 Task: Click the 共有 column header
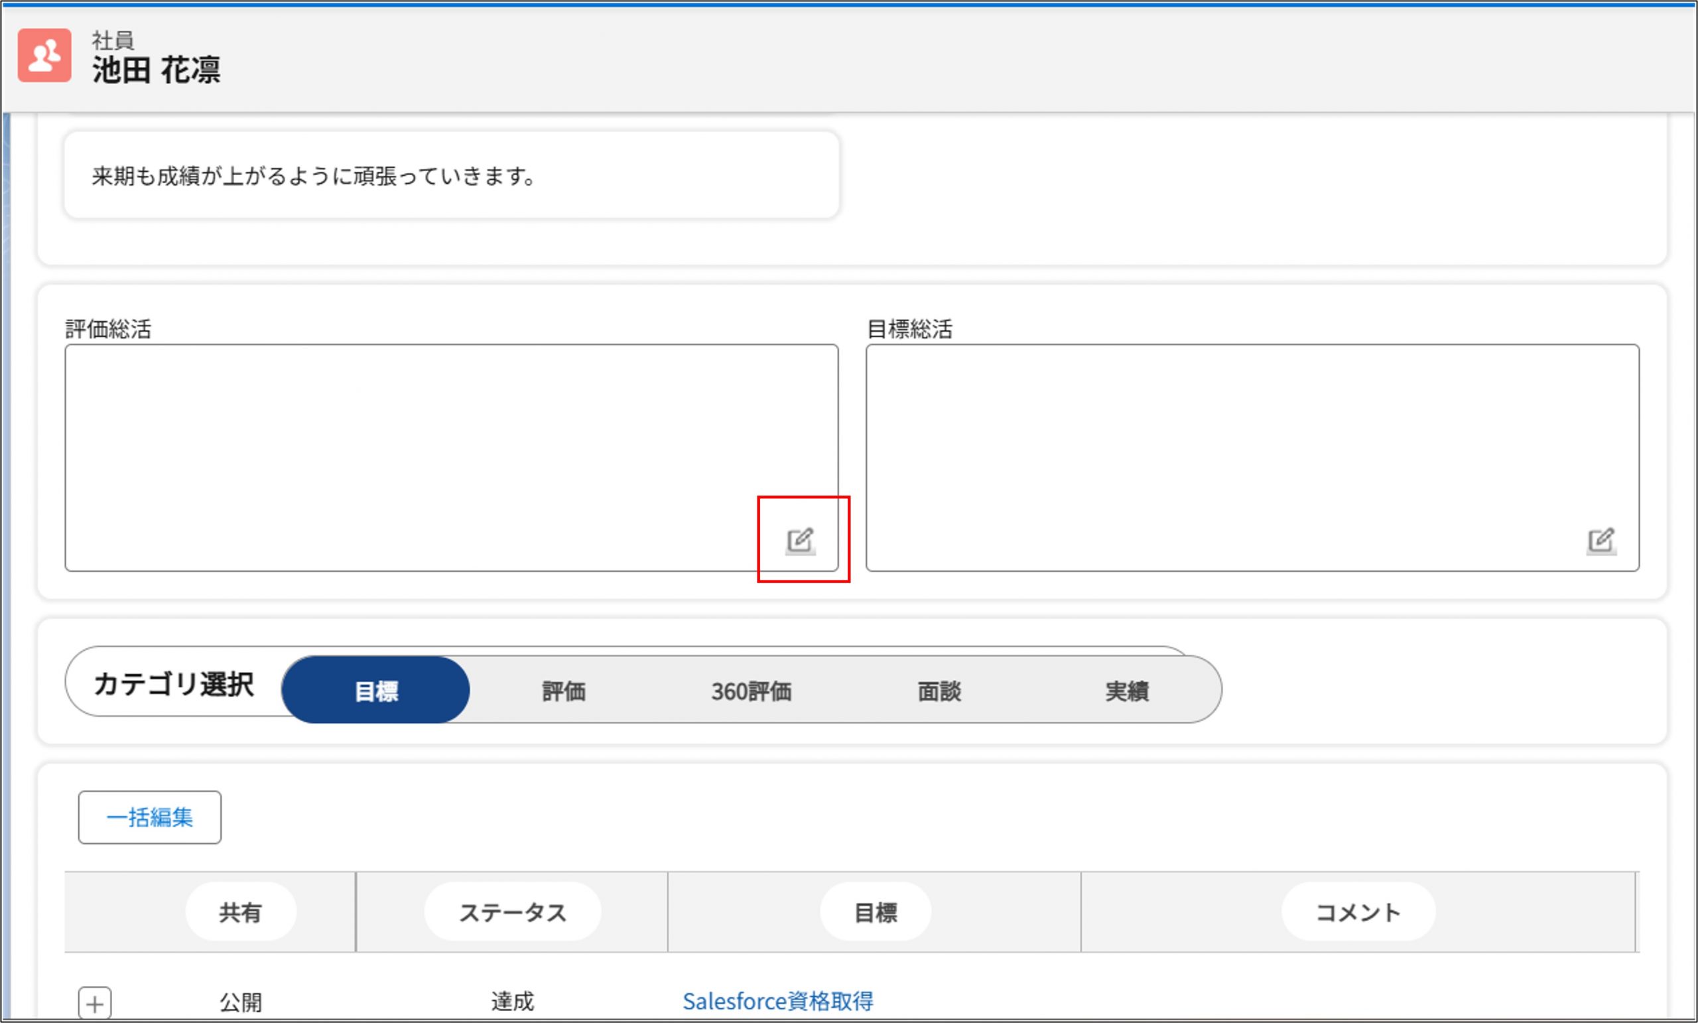[x=241, y=913]
